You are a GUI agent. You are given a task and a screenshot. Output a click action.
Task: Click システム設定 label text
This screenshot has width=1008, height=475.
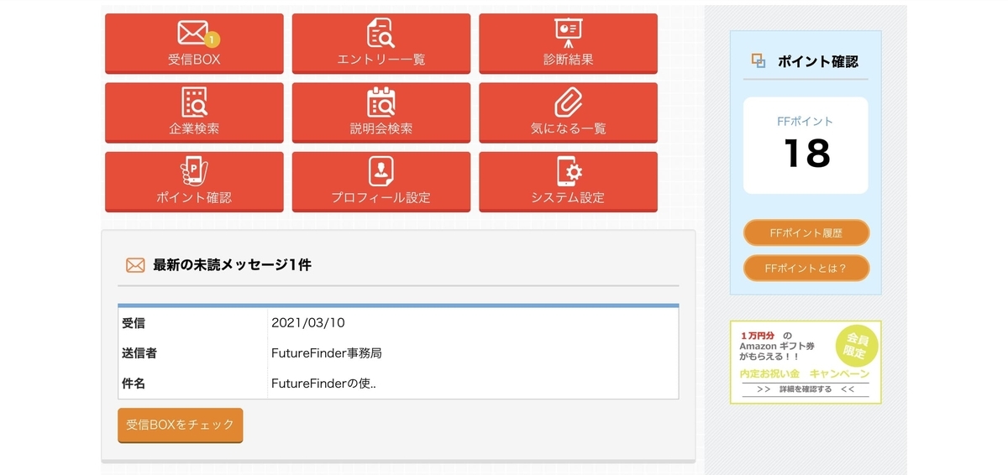[568, 197]
